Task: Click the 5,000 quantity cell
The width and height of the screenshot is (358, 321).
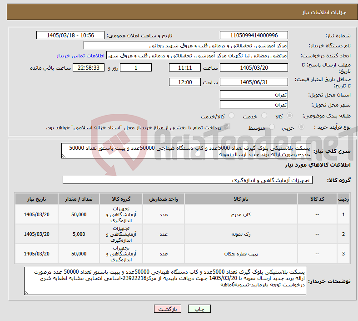Action: 79,234
